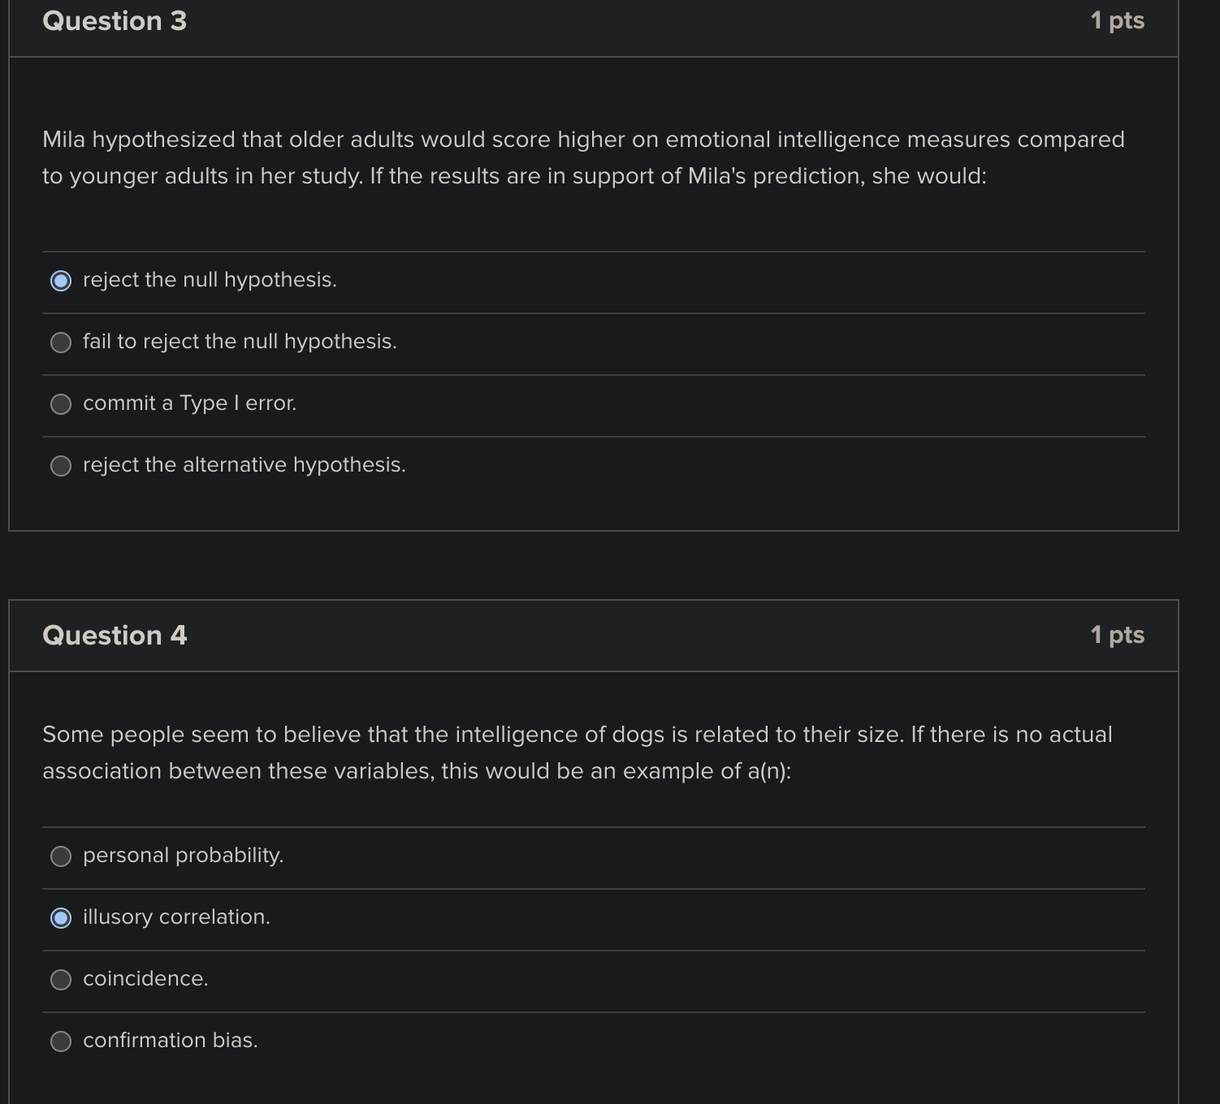Click the currently selected radio in Question 4
The width and height of the screenshot is (1220, 1104).
tap(61, 918)
